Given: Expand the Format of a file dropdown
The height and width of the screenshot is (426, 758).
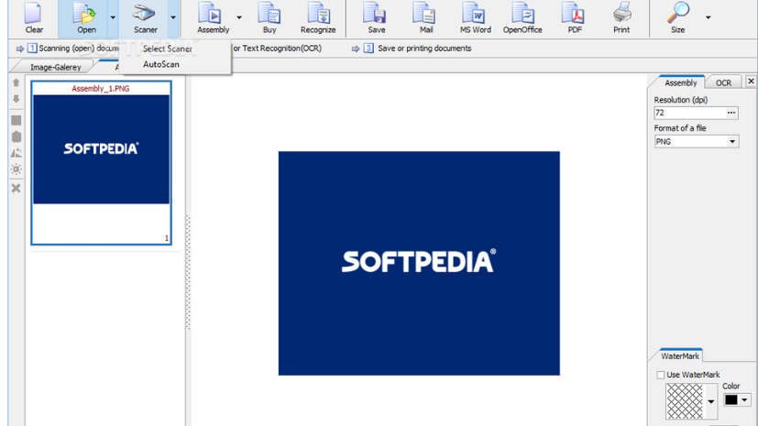Looking at the screenshot, I should tap(732, 142).
